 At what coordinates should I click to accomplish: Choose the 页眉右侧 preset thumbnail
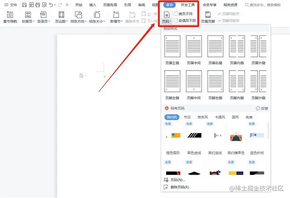coord(215,46)
